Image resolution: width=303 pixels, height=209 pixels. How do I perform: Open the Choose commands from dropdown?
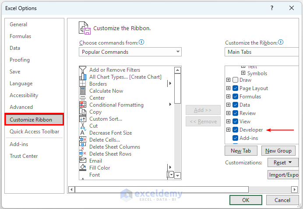130,52
